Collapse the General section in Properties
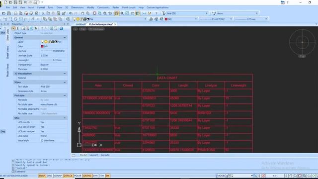The image size is (318, 179). click(x=65, y=38)
